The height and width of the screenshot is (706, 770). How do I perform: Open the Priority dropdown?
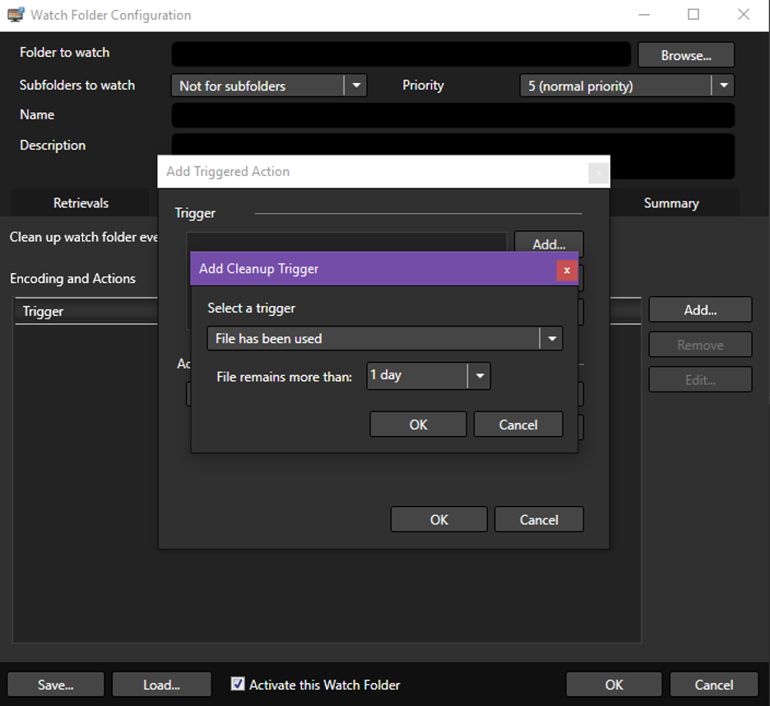[627, 86]
